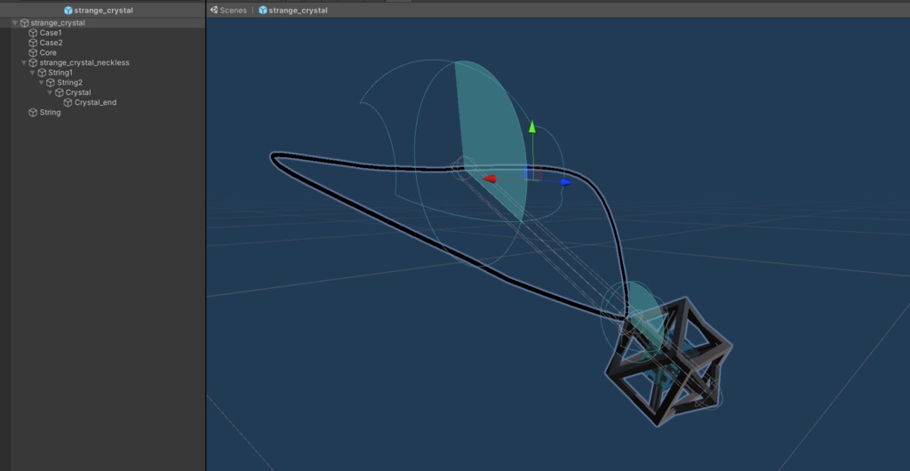Click the strange_crystal breadcrumb in scene view
The height and width of the screenshot is (471, 910).
tap(299, 11)
